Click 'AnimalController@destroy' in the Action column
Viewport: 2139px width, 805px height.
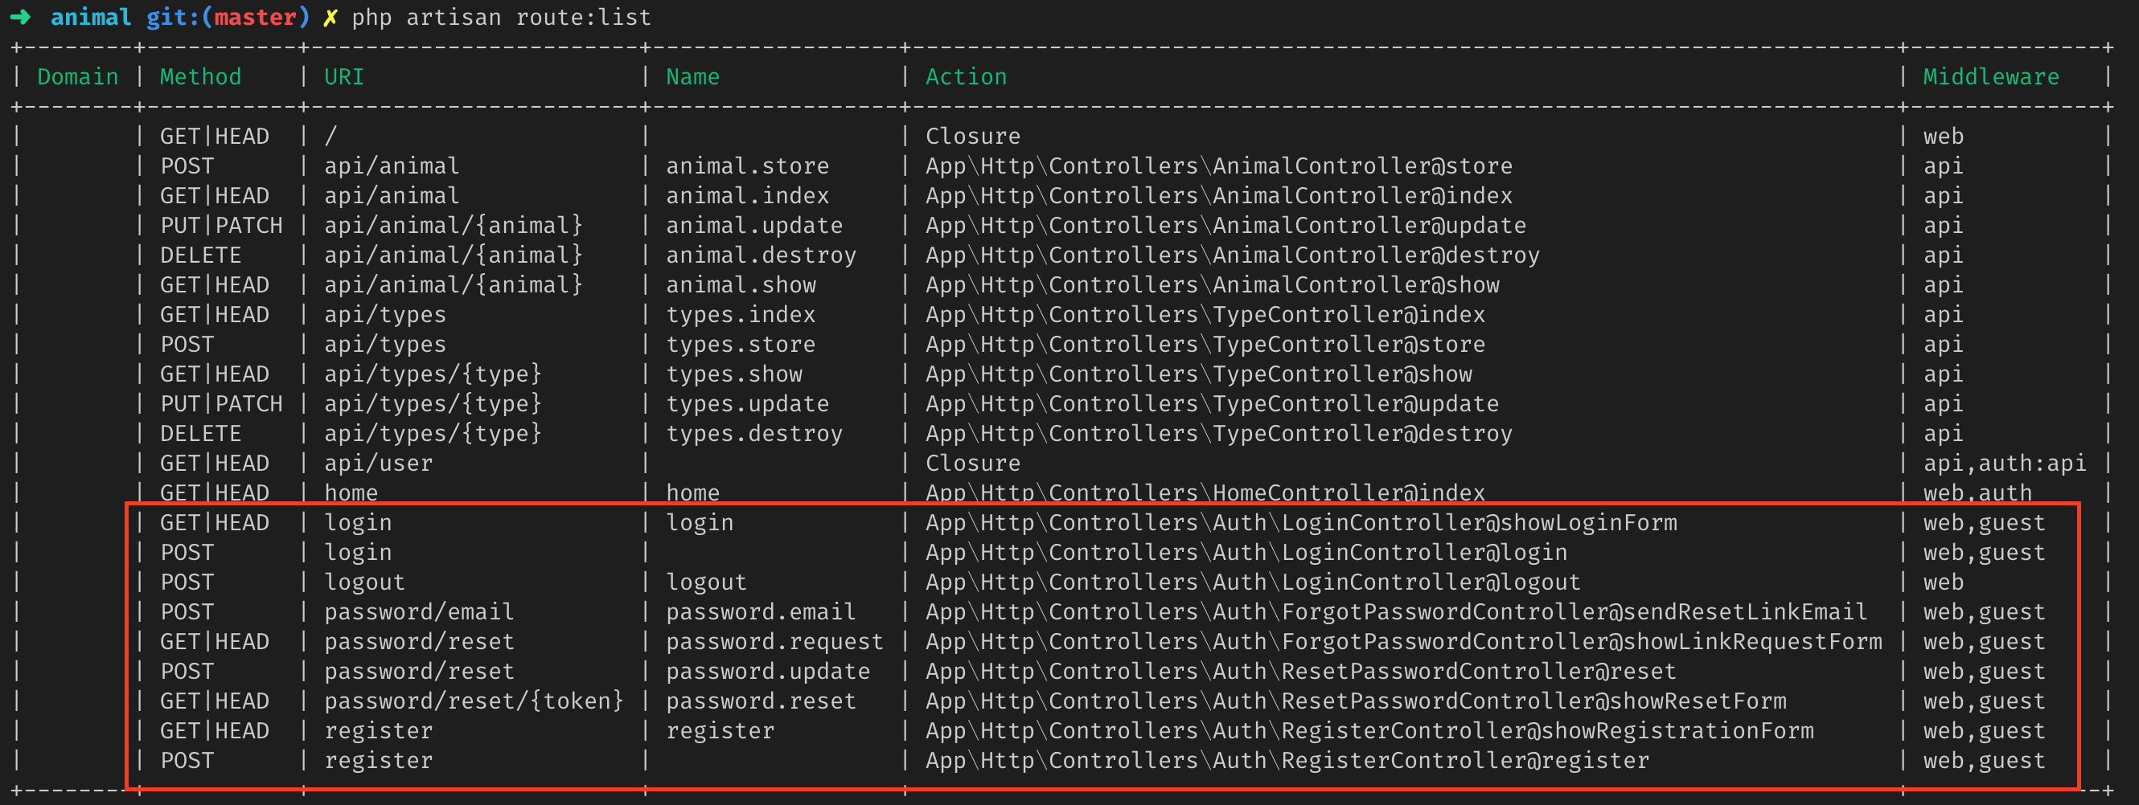click(x=1376, y=255)
